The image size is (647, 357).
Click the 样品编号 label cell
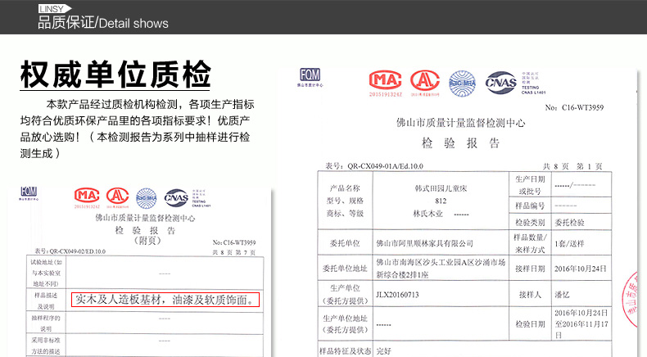click(x=530, y=206)
